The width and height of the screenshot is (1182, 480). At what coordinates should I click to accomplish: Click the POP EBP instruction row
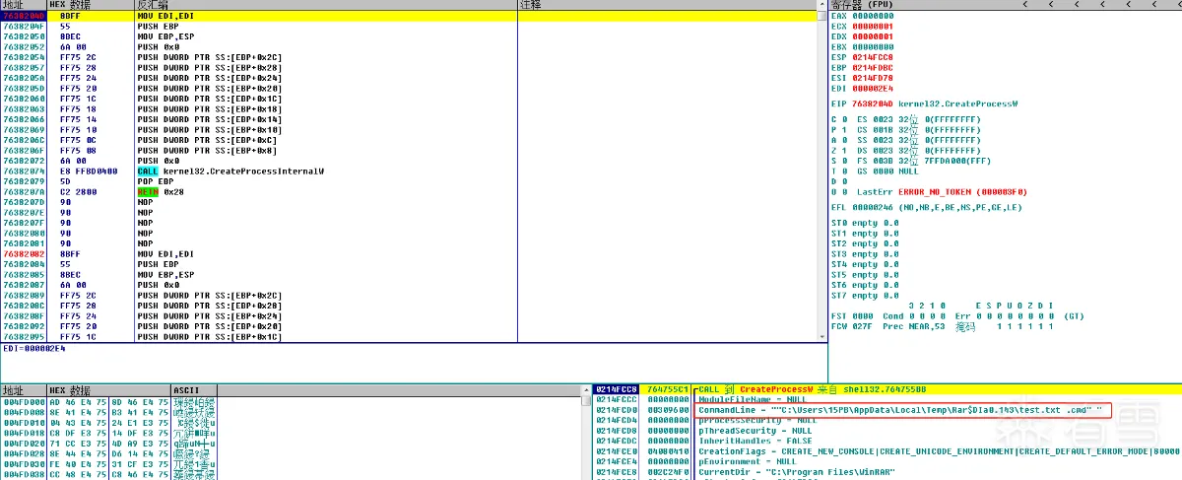point(154,181)
